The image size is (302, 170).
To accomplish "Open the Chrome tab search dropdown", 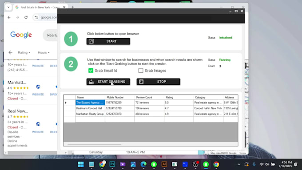I will [x=8, y=7].
